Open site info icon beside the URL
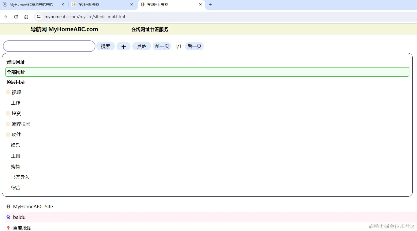This screenshot has width=417, height=231. tap(39, 17)
